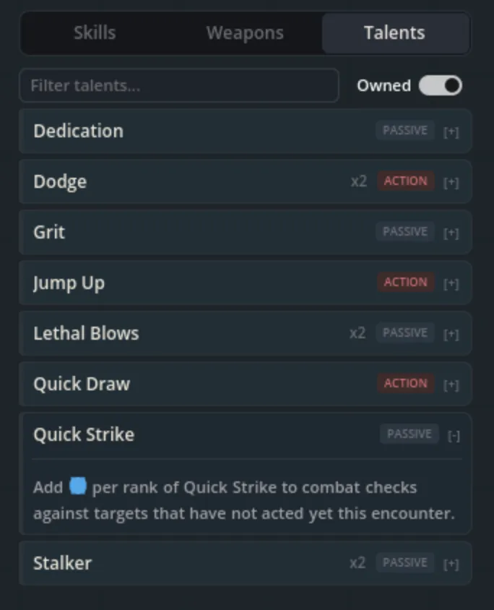494x610 pixels.
Task: Expand the Stalker talent entry
Action: tap(452, 563)
